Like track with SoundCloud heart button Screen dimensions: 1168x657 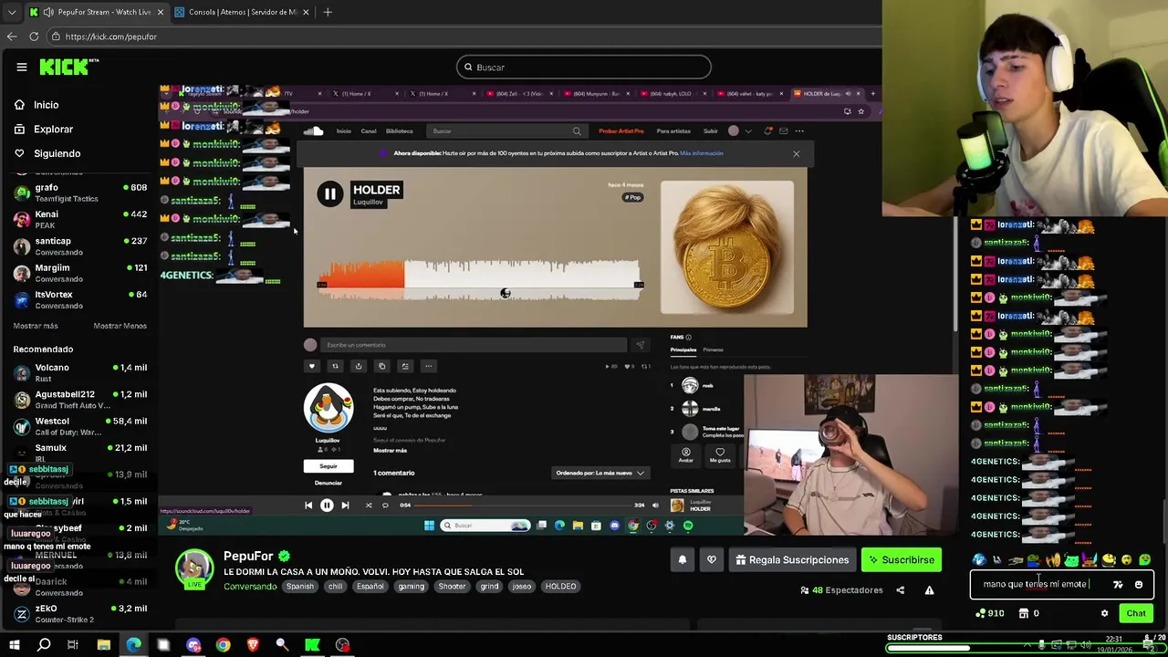311,366
